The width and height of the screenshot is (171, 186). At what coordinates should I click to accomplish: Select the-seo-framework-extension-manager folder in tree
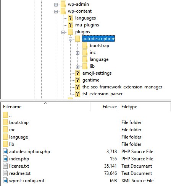122,87
